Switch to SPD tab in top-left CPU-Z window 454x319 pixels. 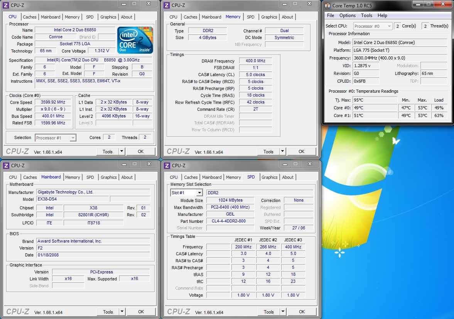coord(90,17)
